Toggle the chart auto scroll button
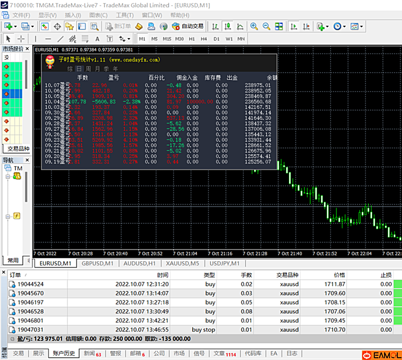Image resolution: width=402 pixels, height=360 pixels. [294, 27]
